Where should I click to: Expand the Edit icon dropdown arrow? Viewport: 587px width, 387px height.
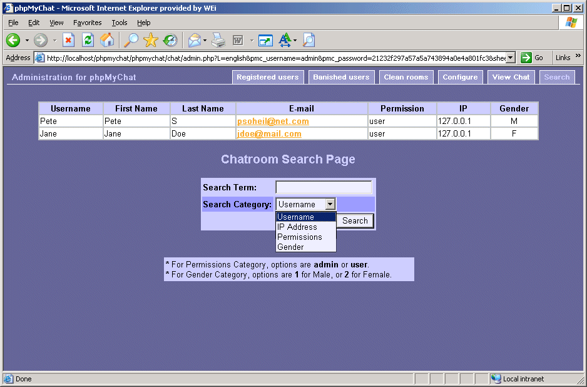coord(252,41)
